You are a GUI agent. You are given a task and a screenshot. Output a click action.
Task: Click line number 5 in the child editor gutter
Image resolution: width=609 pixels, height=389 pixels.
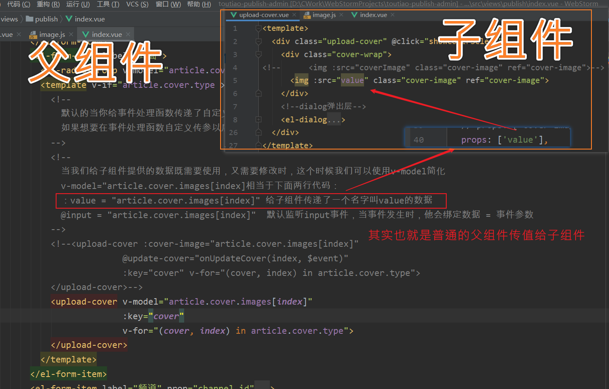[x=235, y=81]
